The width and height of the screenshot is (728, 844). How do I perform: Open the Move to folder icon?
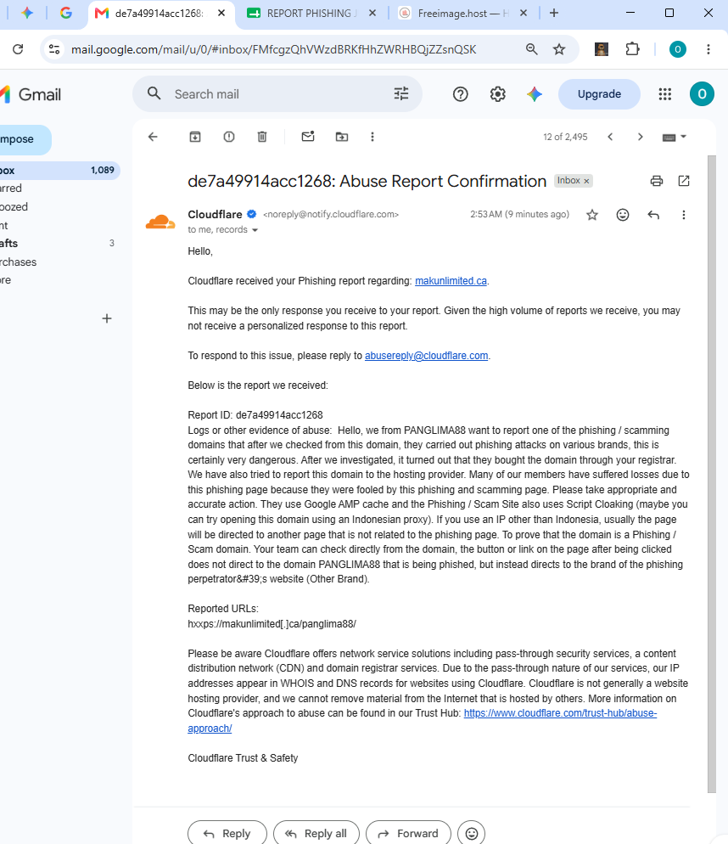click(x=342, y=137)
